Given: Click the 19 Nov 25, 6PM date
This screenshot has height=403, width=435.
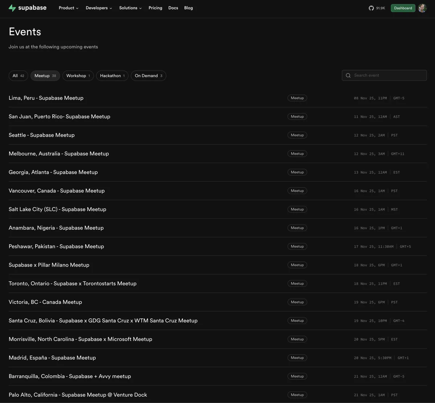Looking at the screenshot, I should pyautogui.click(x=369, y=302).
